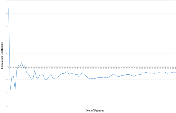Click the 'No. of Features' x-axis title
Image resolution: width=176 pixels, height=113 pixels.
point(95,110)
